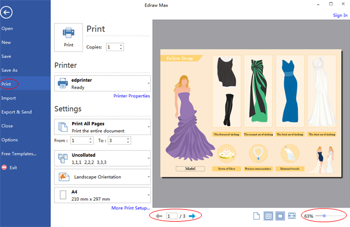Open the Landscape Orientation dropdown
The height and width of the screenshot is (227, 350).
(102, 176)
